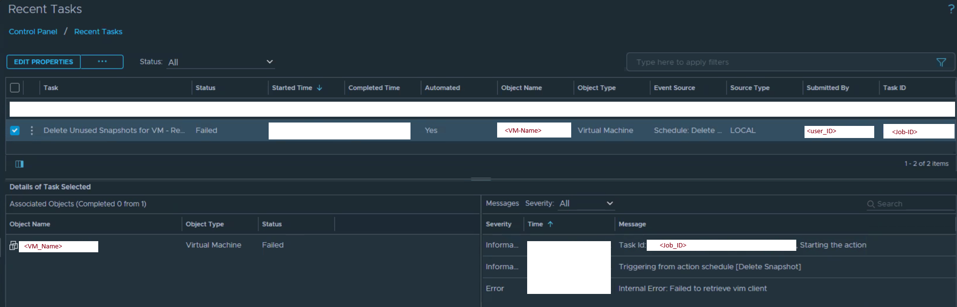Screen dimensions: 957x307
Task: Open the more actions ellipsis button
Action: pyautogui.click(x=102, y=62)
